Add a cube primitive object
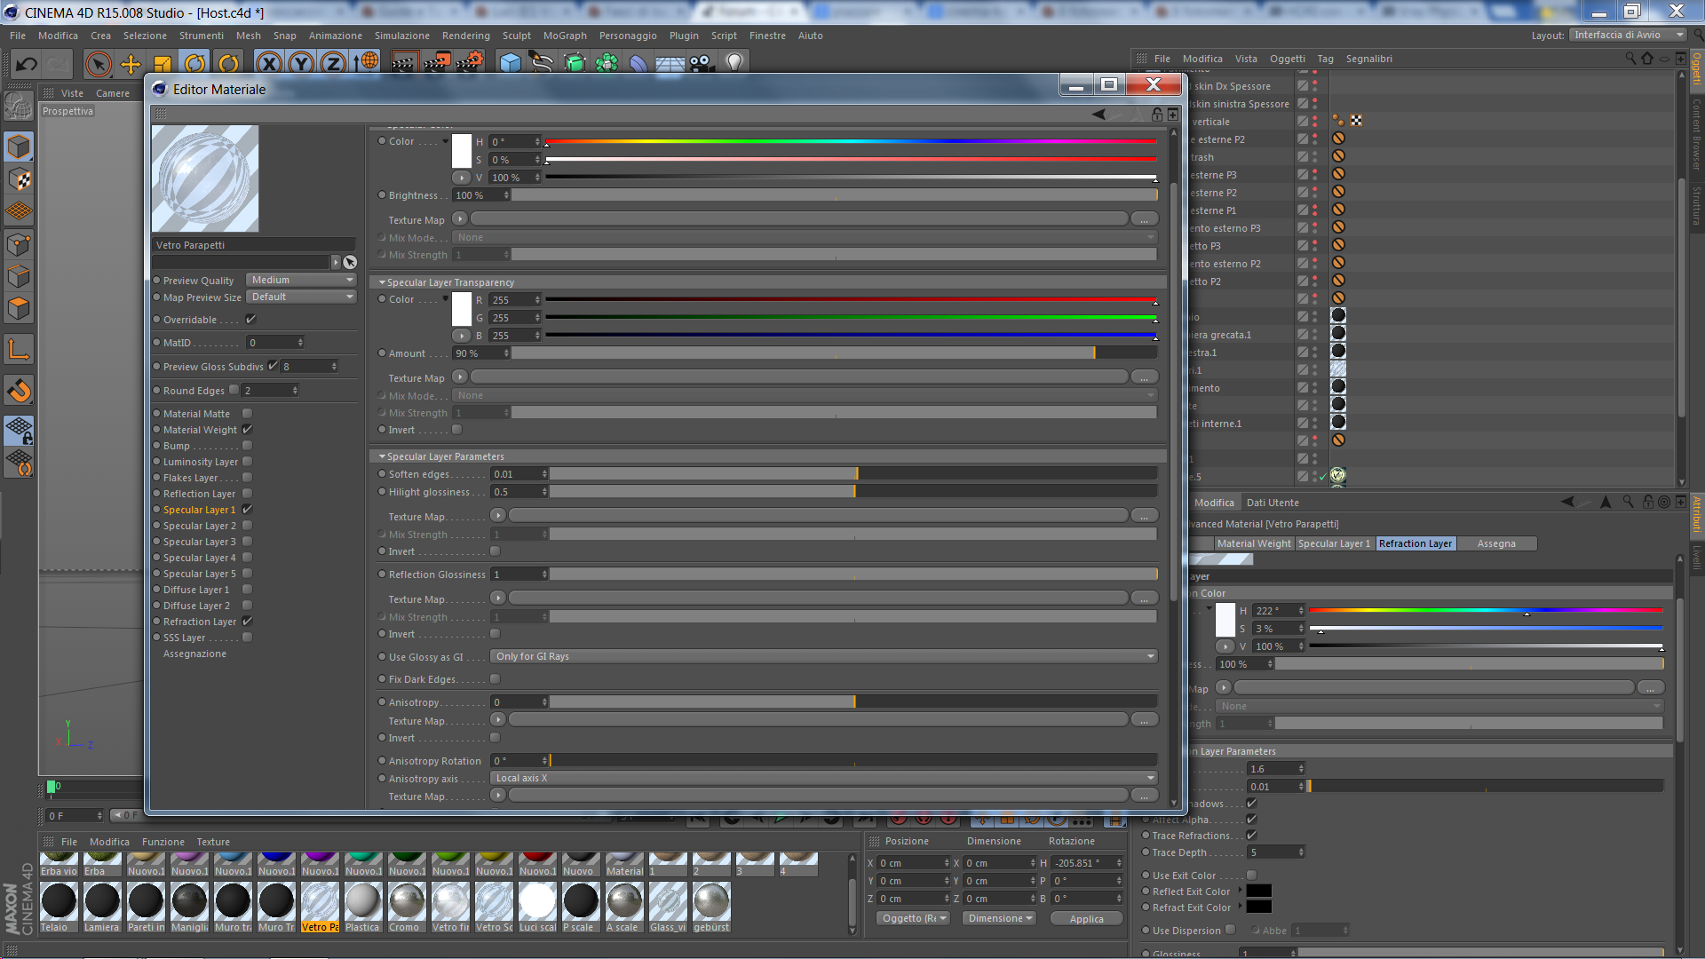The height and width of the screenshot is (959, 1705). (511, 63)
